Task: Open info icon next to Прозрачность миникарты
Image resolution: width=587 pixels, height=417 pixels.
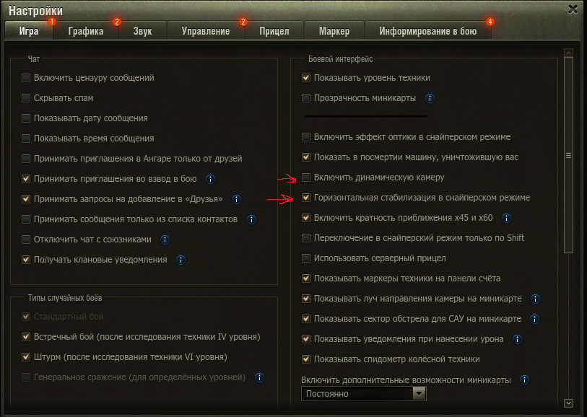Action: point(430,98)
